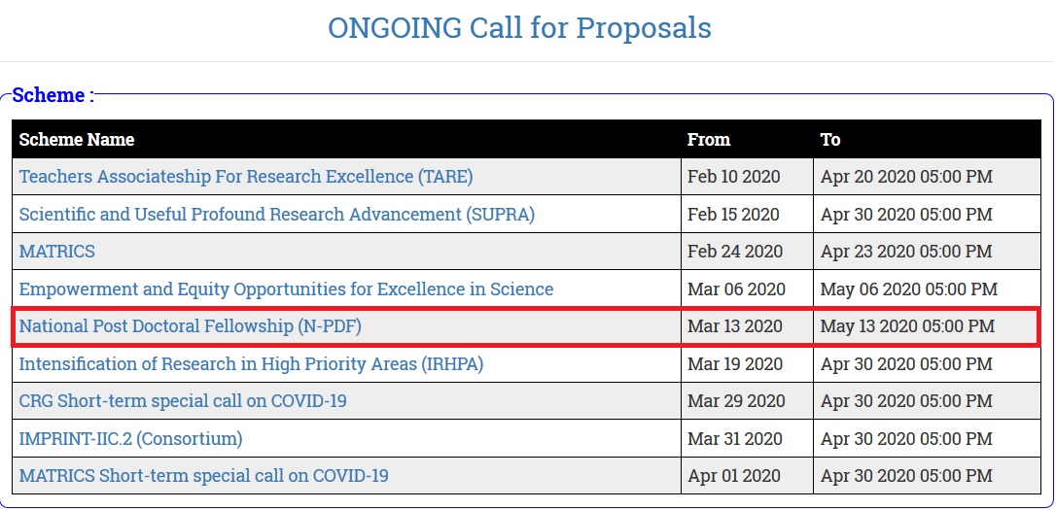The width and height of the screenshot is (1056, 510).
Task: Click the Scheme Name column header
Action: [x=77, y=140]
